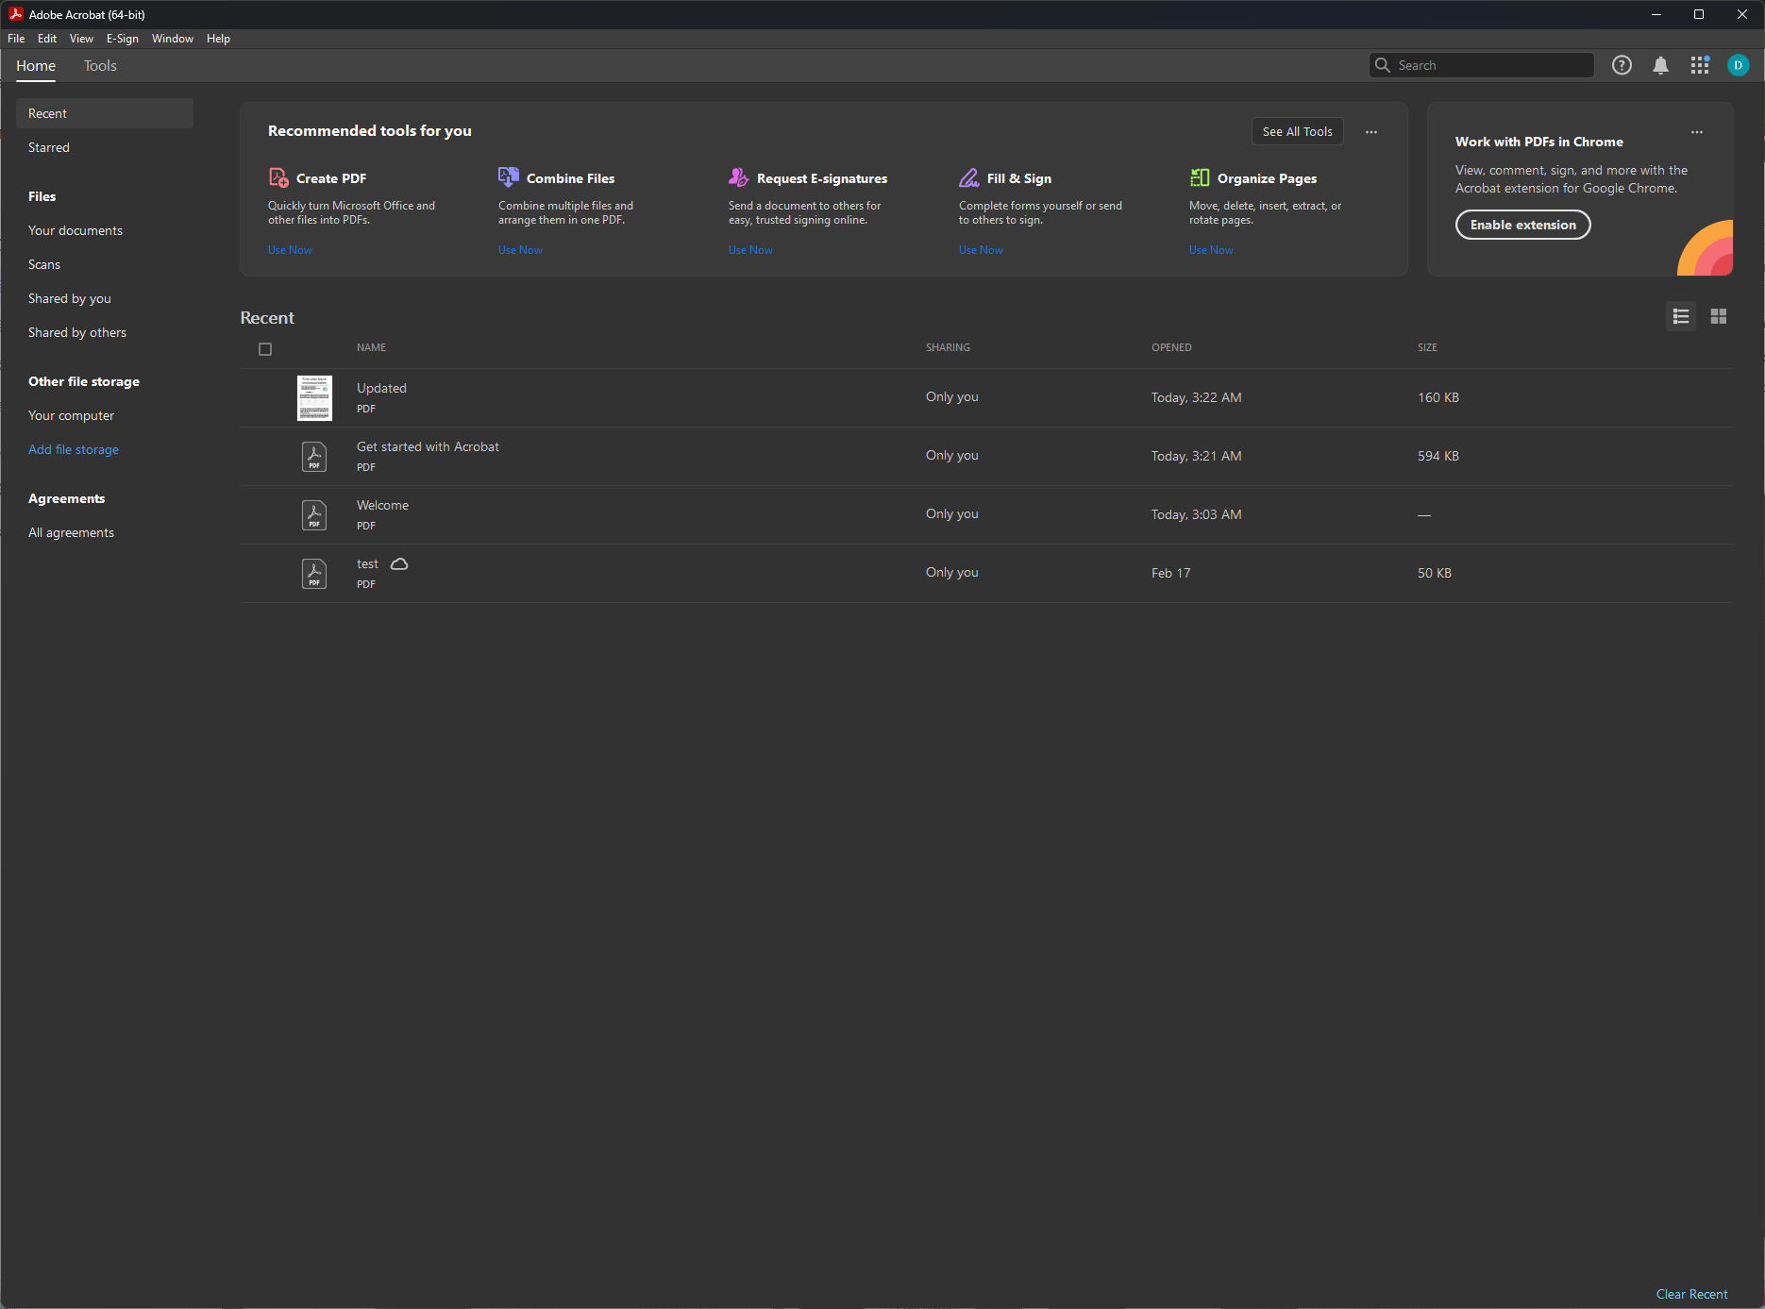The image size is (1765, 1309).
Task: Open the apps grid launcher icon
Action: 1700,65
